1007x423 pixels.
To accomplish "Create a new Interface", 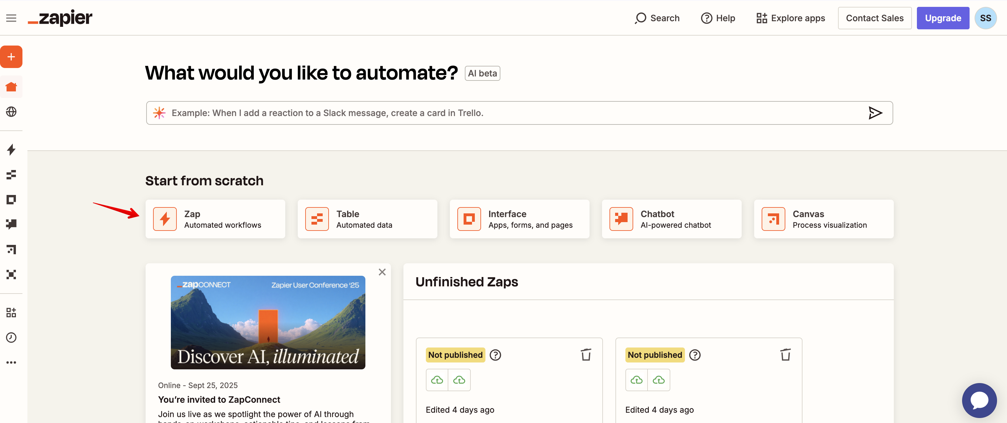I will (x=519, y=219).
